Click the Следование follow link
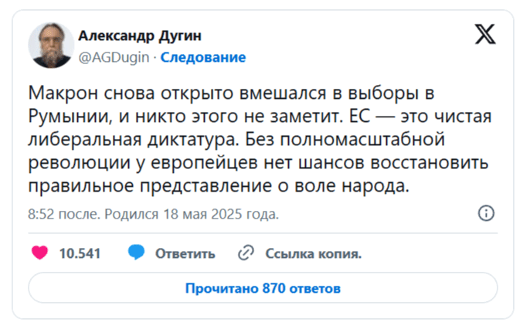This screenshot has height=329, width=530. [204, 57]
